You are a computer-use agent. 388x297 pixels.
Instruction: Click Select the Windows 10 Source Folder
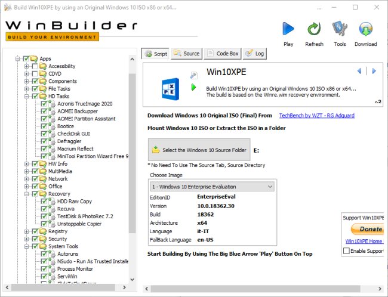(199, 150)
